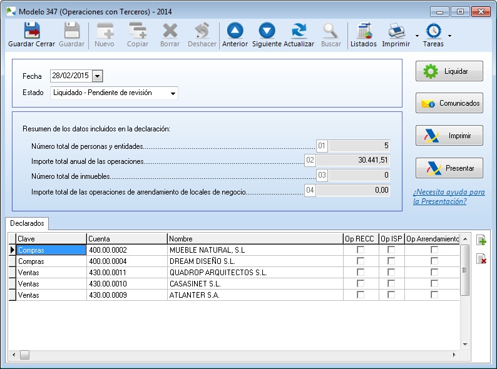
Task: Click the horizontal scrollbar of the grid
Action: point(238,355)
